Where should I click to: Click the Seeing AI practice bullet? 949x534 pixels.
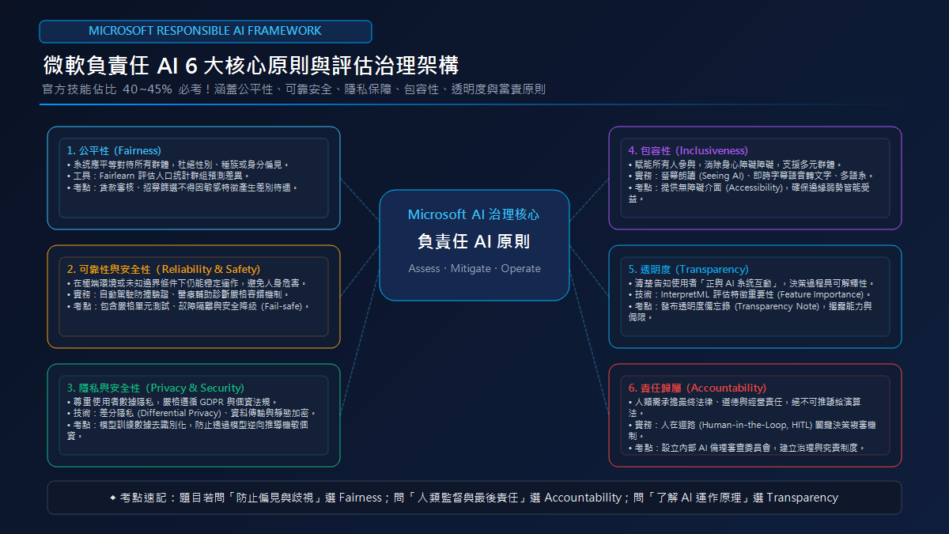click(751, 176)
